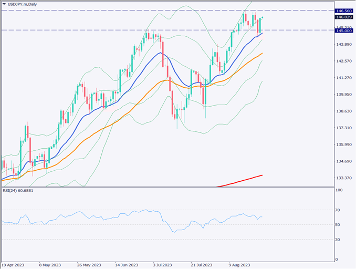Click the 21 Jul 2023 date label
The image size is (356, 269).
coord(201,265)
